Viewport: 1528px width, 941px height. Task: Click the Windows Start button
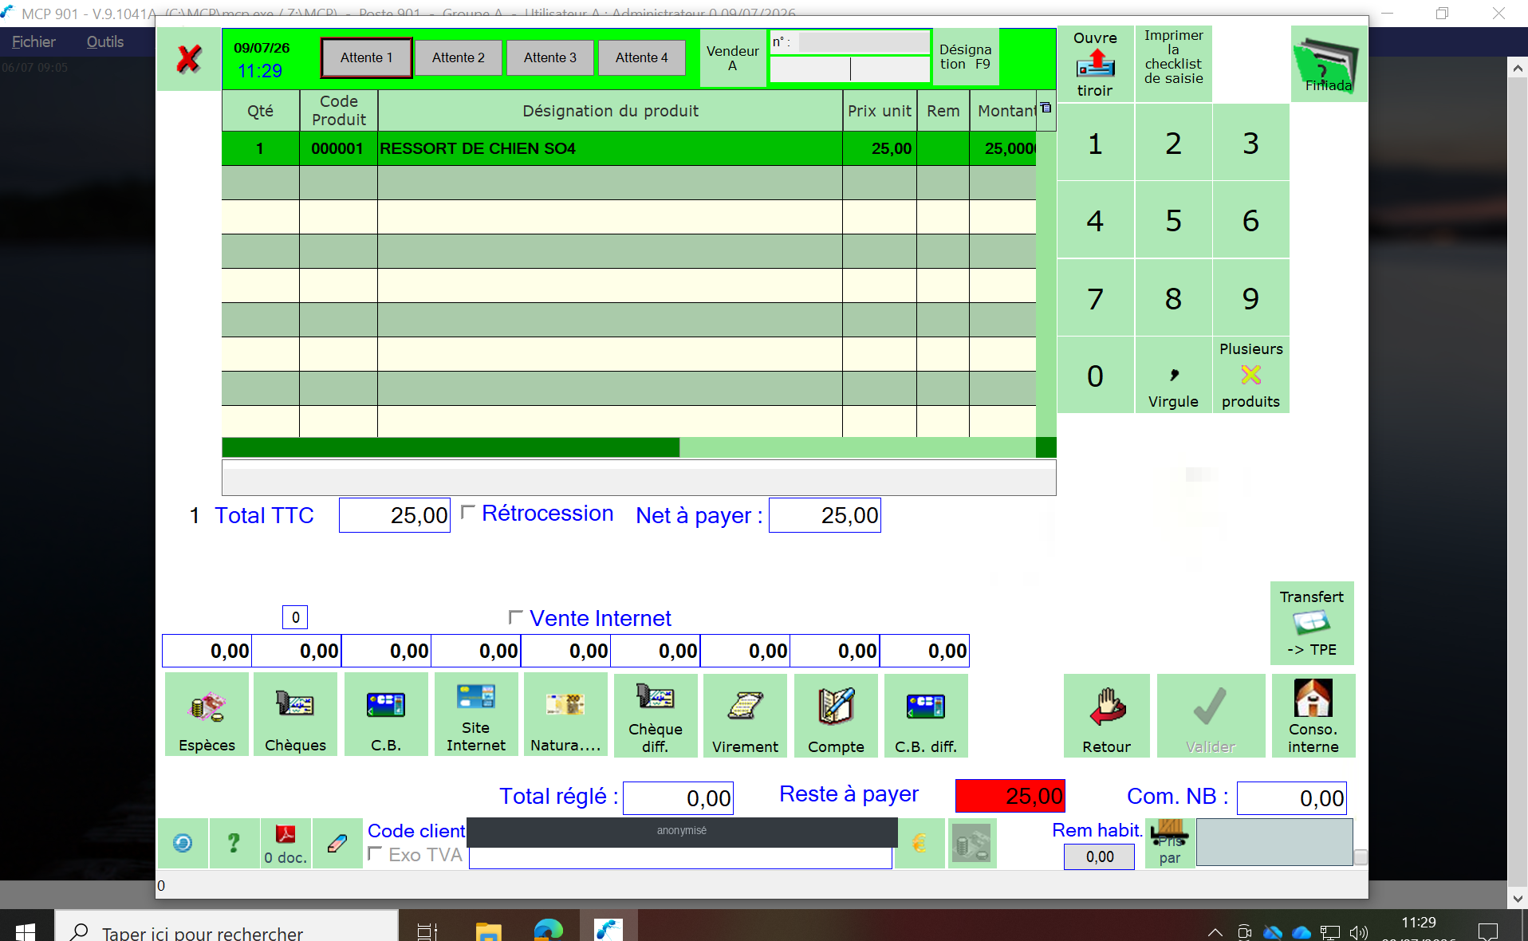[26, 930]
